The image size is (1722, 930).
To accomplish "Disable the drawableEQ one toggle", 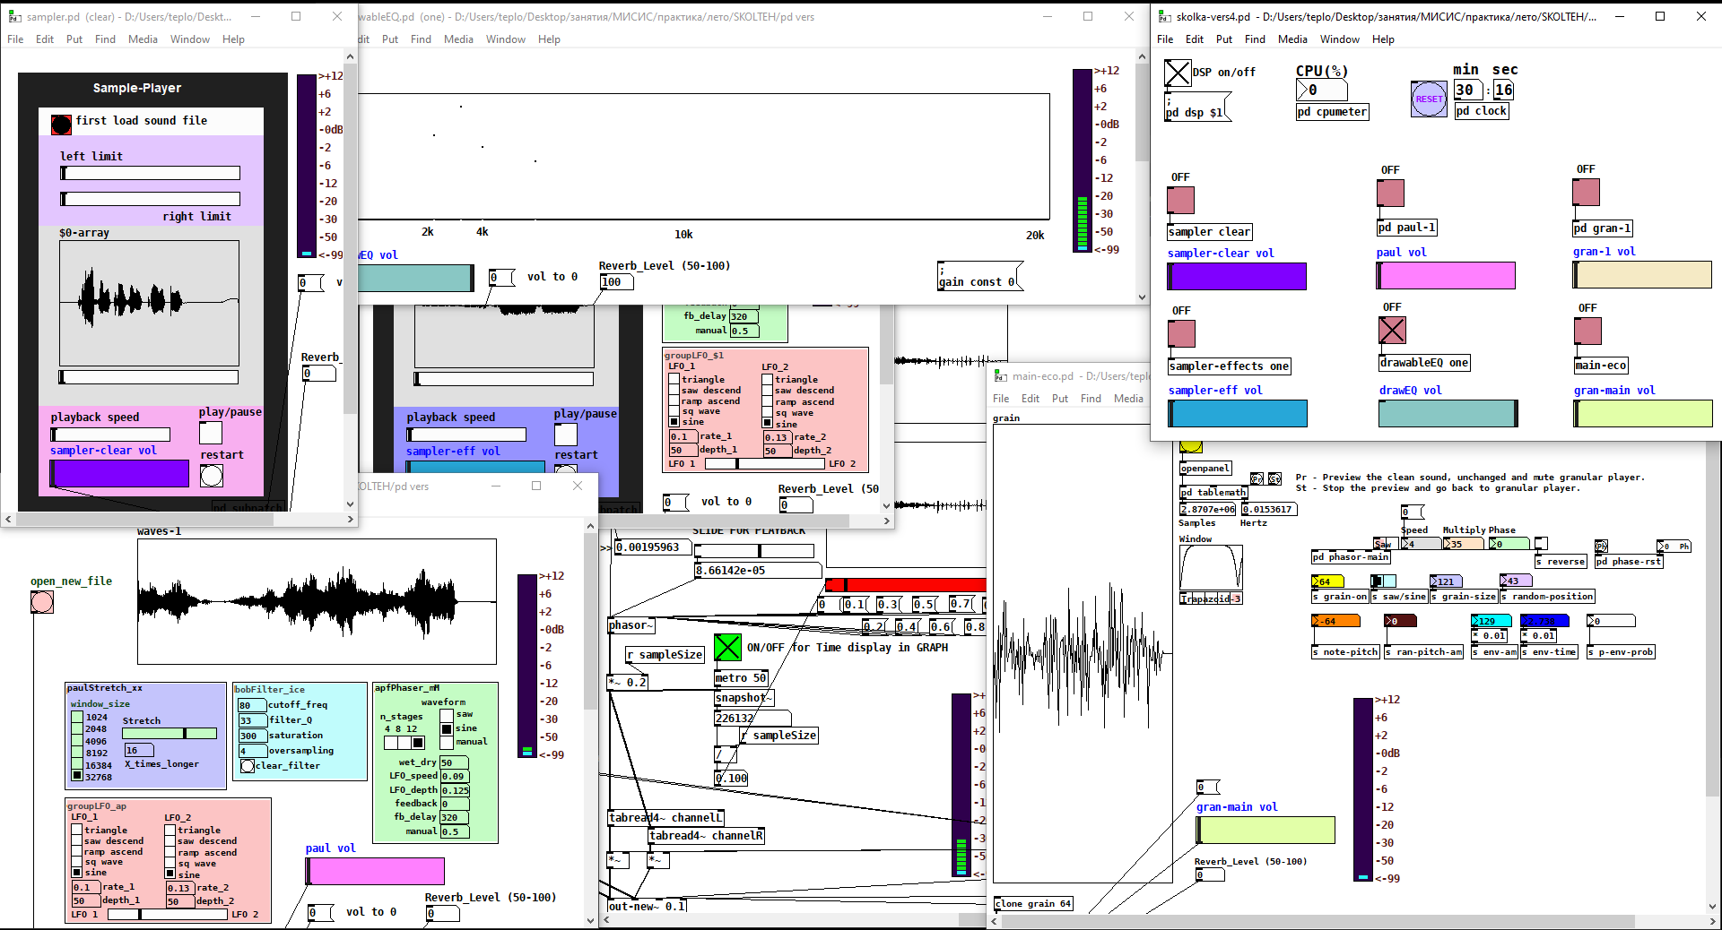I will (1392, 331).
